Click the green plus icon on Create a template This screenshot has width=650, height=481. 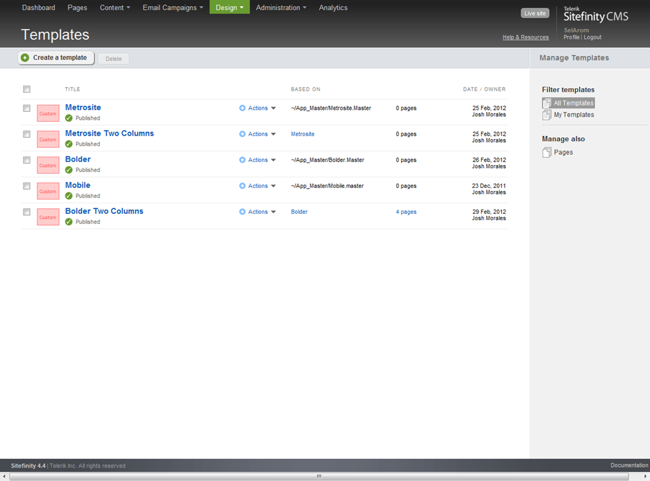pyautogui.click(x=25, y=58)
